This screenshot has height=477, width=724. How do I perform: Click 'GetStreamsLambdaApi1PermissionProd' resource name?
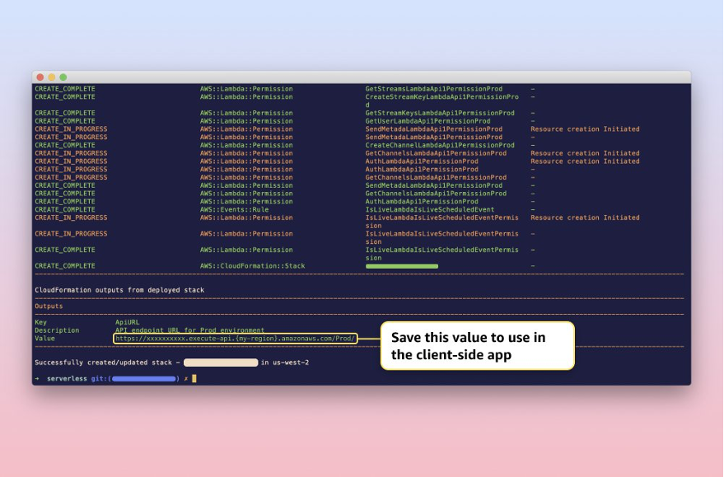click(x=433, y=89)
